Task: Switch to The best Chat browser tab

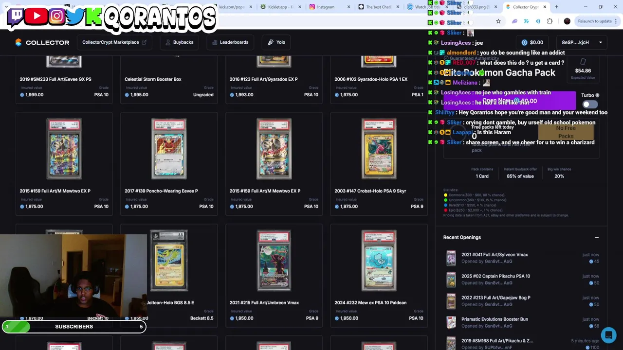Action: tap(378, 7)
